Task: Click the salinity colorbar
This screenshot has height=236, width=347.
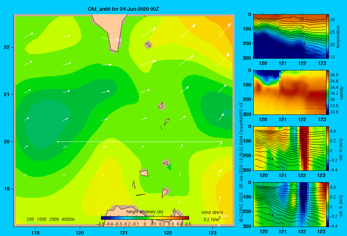Action: (328, 92)
